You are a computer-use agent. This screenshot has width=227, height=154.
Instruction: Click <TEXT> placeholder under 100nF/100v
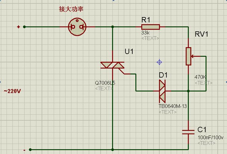(x=207, y=143)
